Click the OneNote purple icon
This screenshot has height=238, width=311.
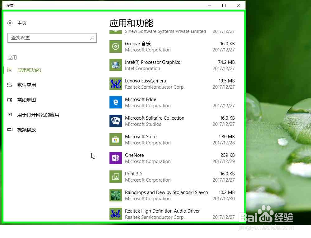(116, 158)
